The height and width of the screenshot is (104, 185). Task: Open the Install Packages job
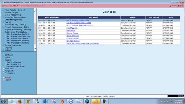pyautogui.click(x=73, y=36)
